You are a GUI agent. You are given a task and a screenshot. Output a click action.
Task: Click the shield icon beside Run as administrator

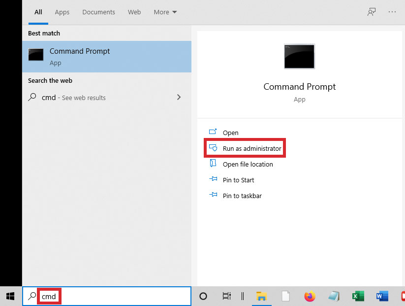213,148
